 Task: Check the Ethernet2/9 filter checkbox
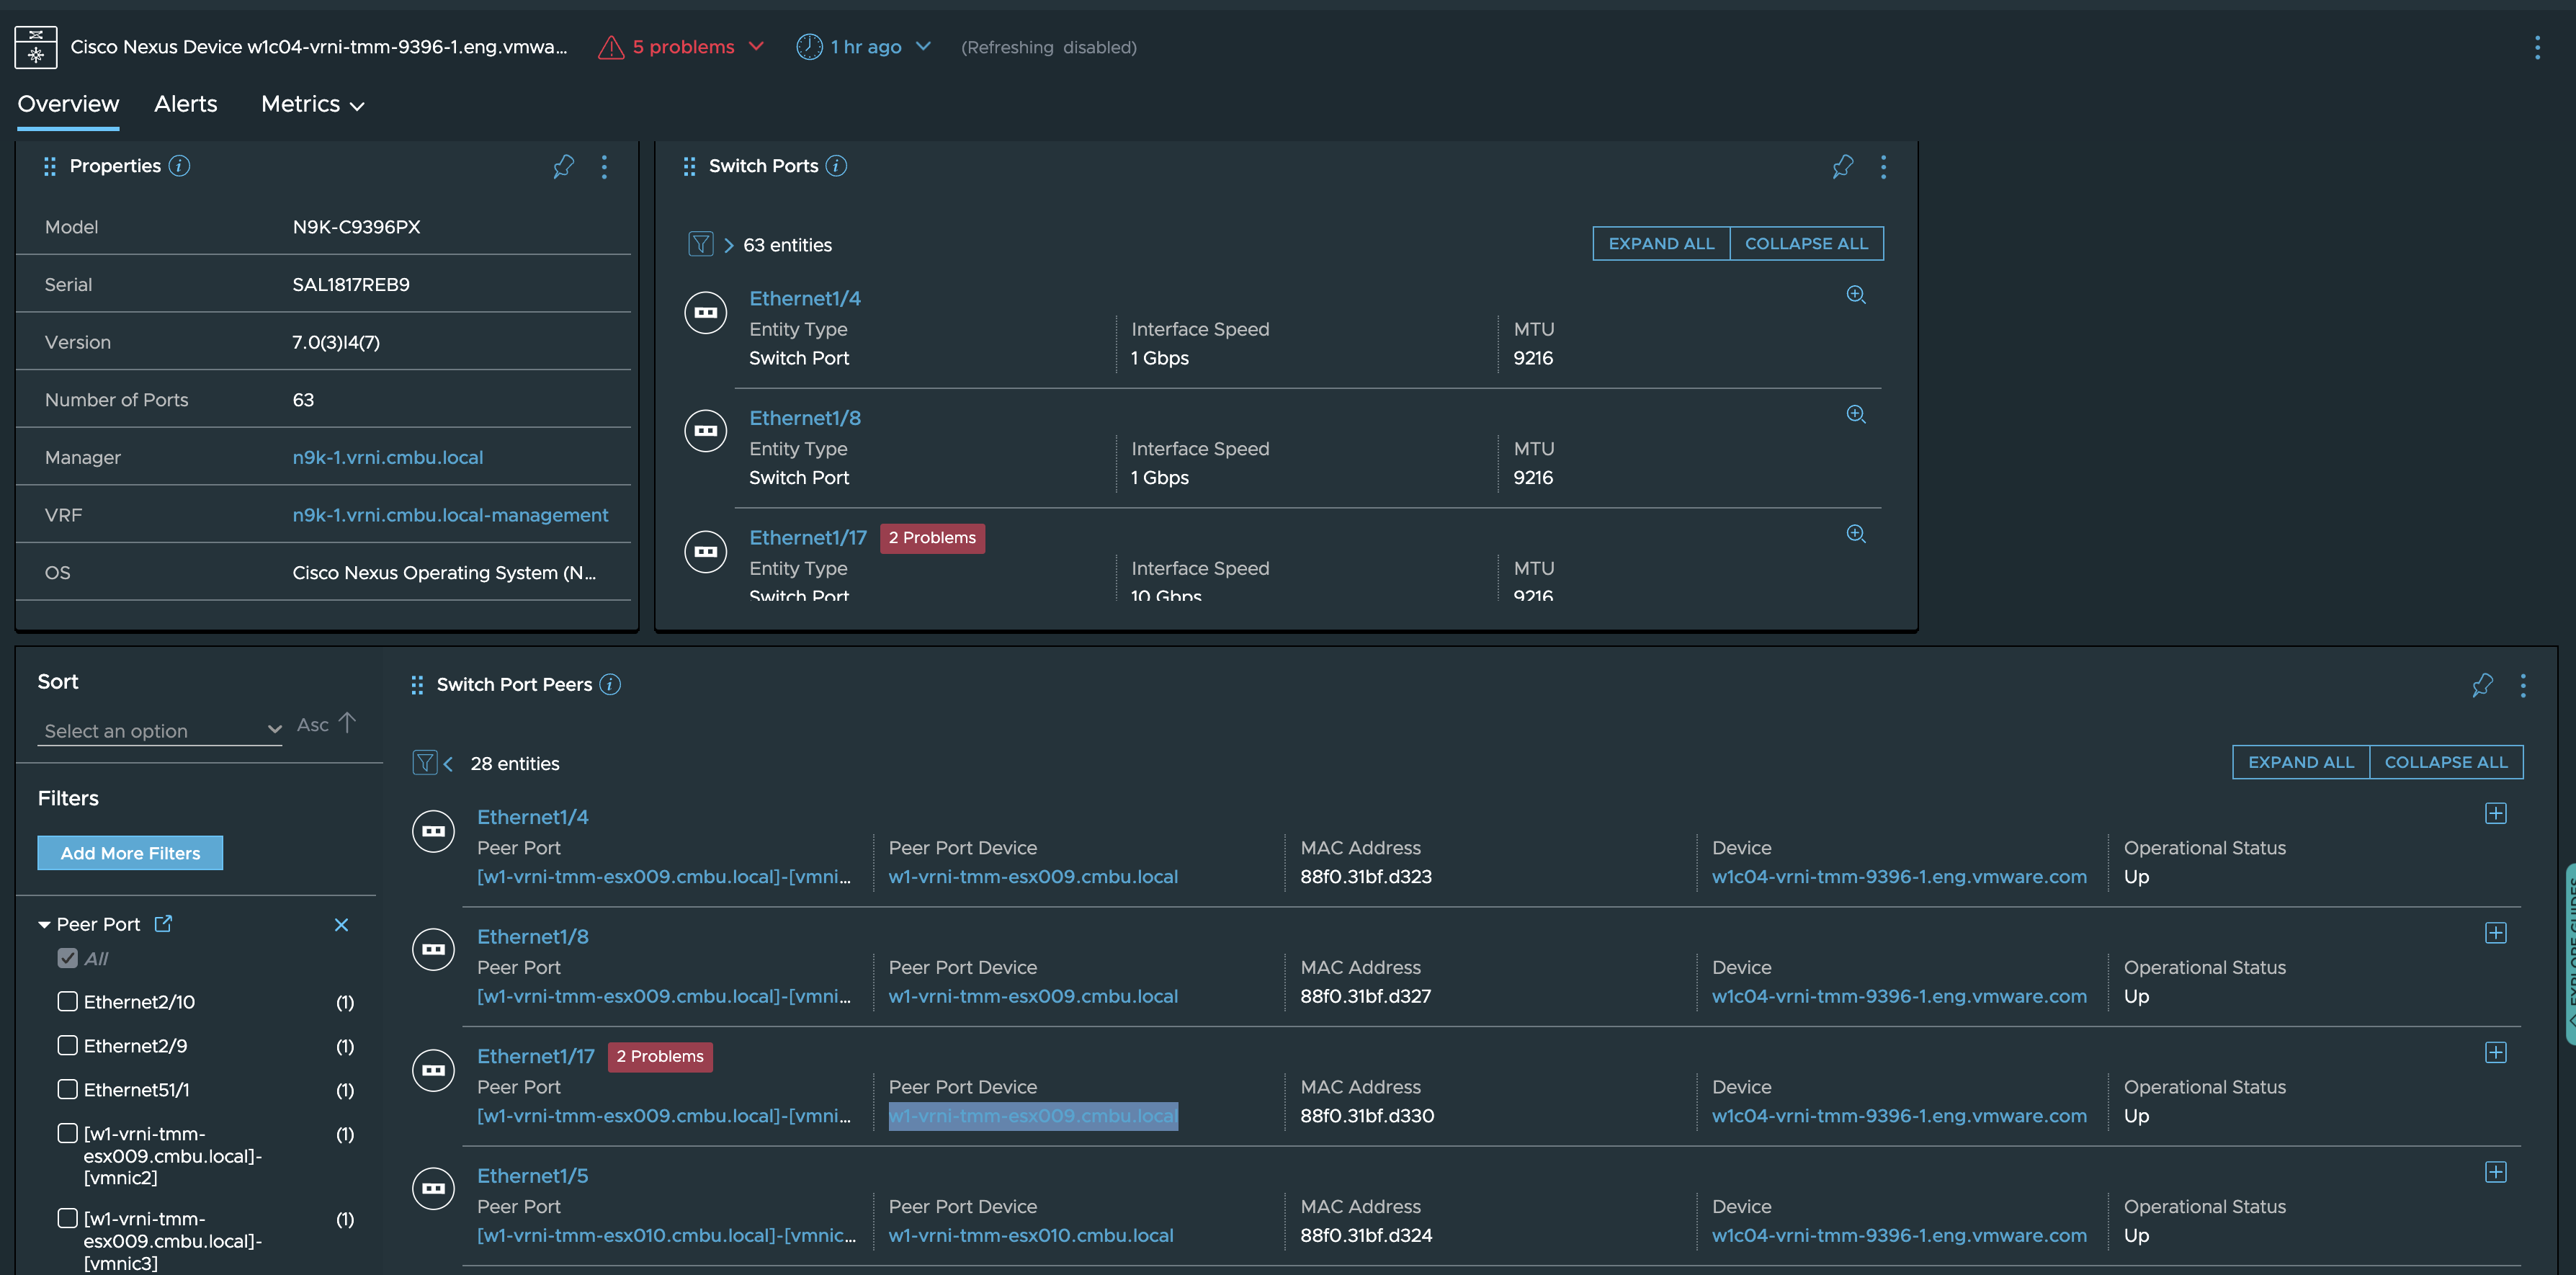tap(68, 1045)
